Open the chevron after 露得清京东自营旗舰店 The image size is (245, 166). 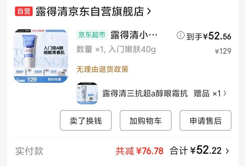[x=149, y=11]
